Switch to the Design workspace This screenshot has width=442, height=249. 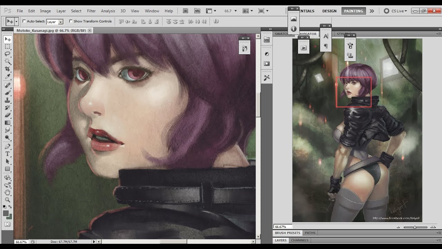329,11
